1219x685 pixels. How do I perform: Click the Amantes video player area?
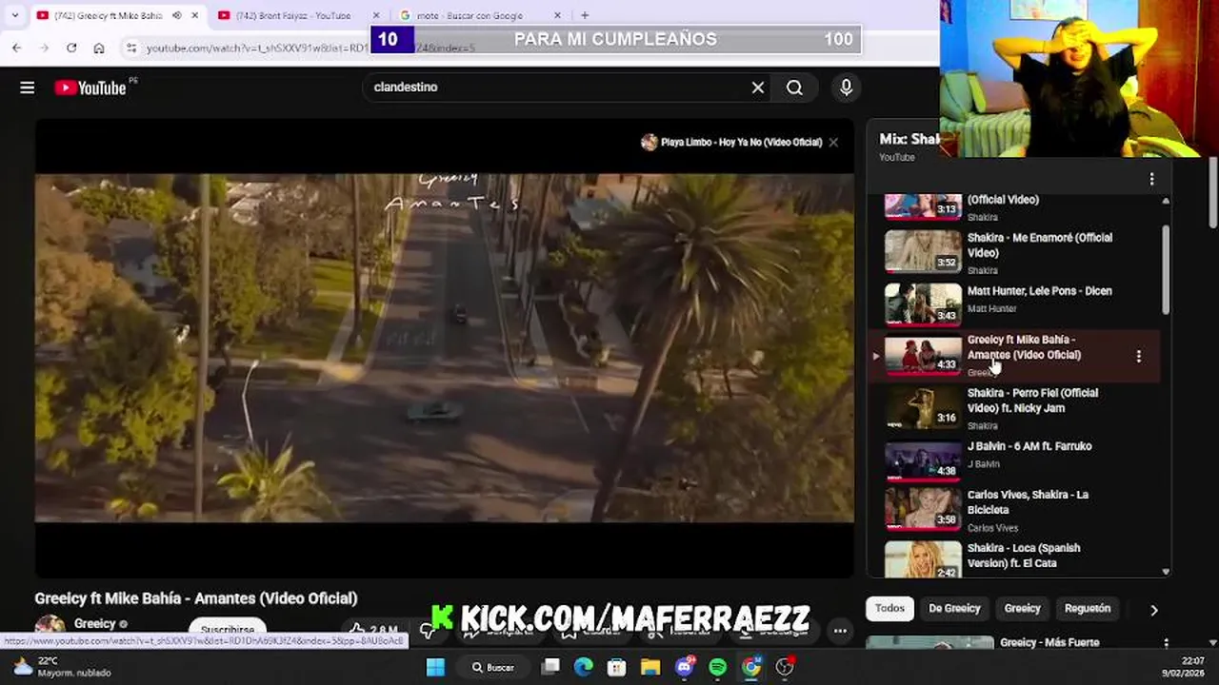click(x=445, y=348)
